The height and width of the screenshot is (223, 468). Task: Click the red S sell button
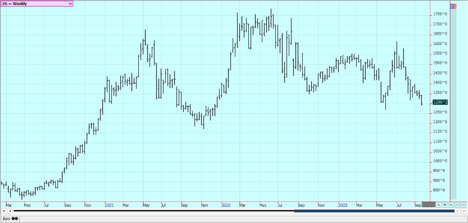[x=455, y=6]
